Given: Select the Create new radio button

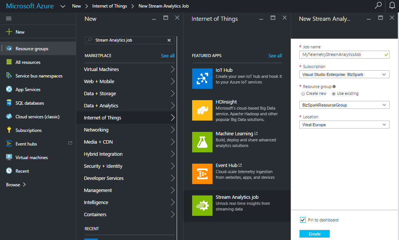Looking at the screenshot, I should [303, 93].
